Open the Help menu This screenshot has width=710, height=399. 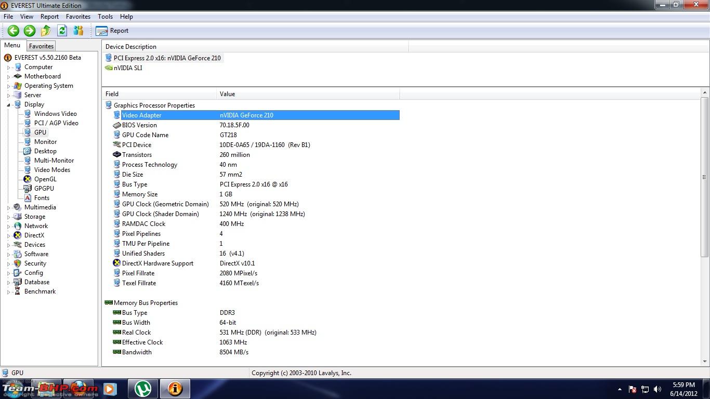tap(126, 17)
